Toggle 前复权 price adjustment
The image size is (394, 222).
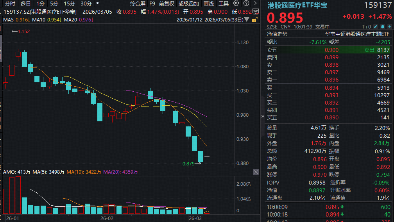click(x=167, y=4)
